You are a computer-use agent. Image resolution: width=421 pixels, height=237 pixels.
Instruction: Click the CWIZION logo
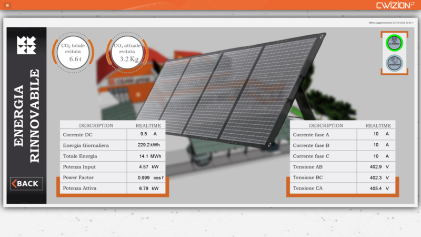pyautogui.click(x=395, y=5)
